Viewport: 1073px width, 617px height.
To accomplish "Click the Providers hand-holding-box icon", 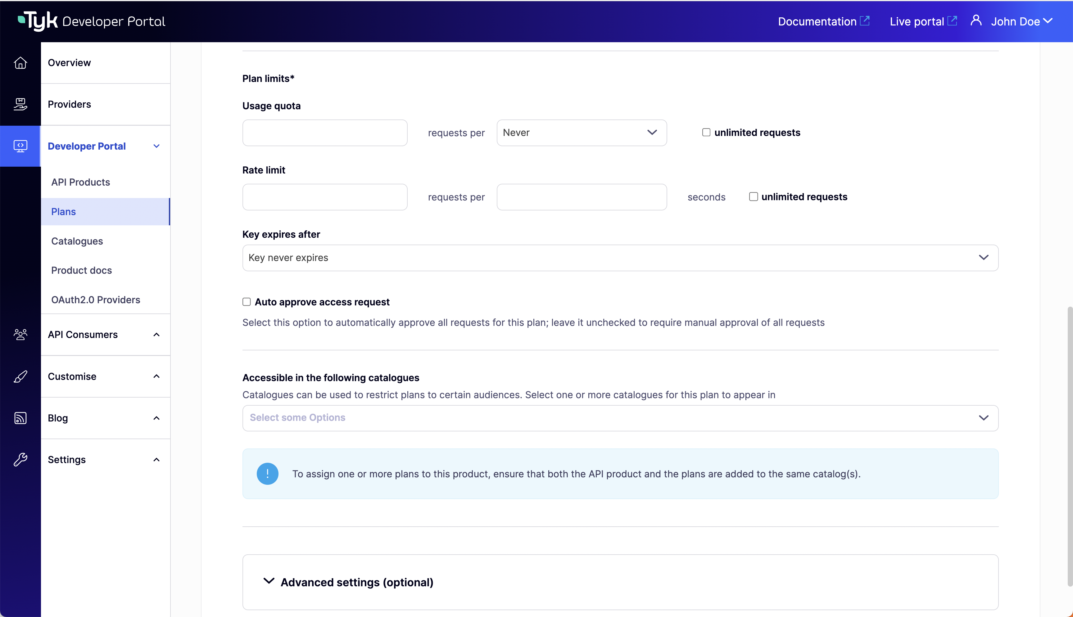I will coord(20,104).
